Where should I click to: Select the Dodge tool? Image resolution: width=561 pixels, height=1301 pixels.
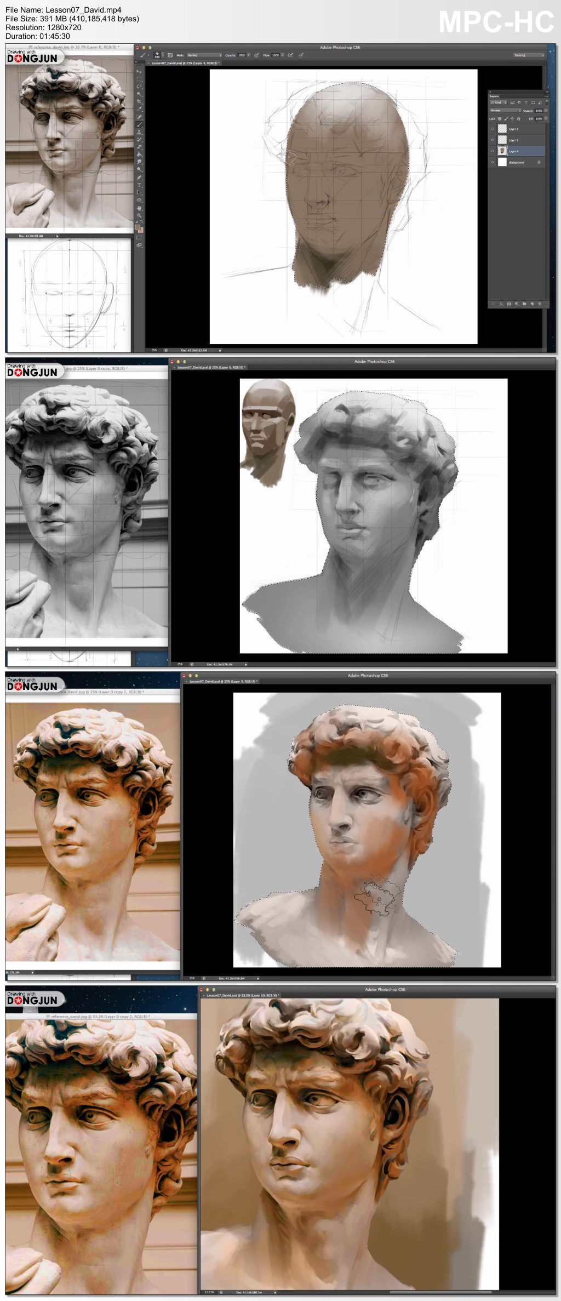tap(139, 169)
